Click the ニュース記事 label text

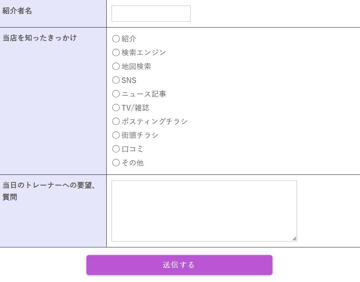[144, 94]
